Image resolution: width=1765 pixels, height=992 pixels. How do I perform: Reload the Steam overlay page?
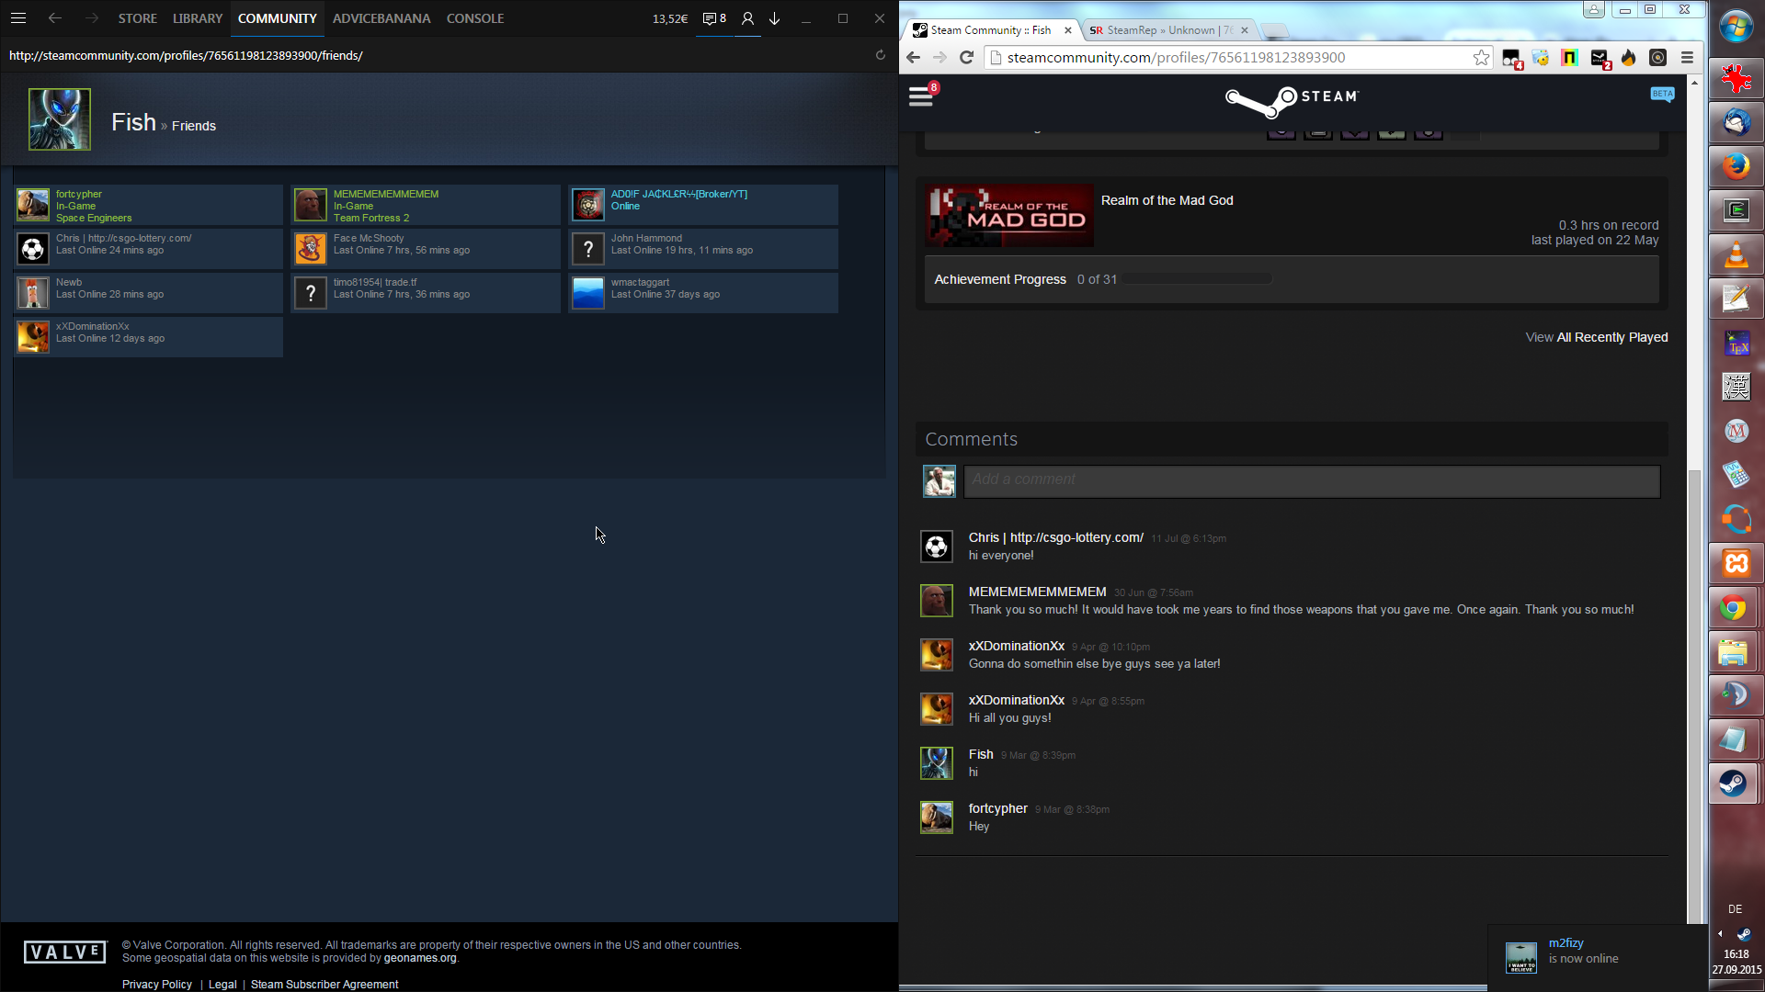880,55
